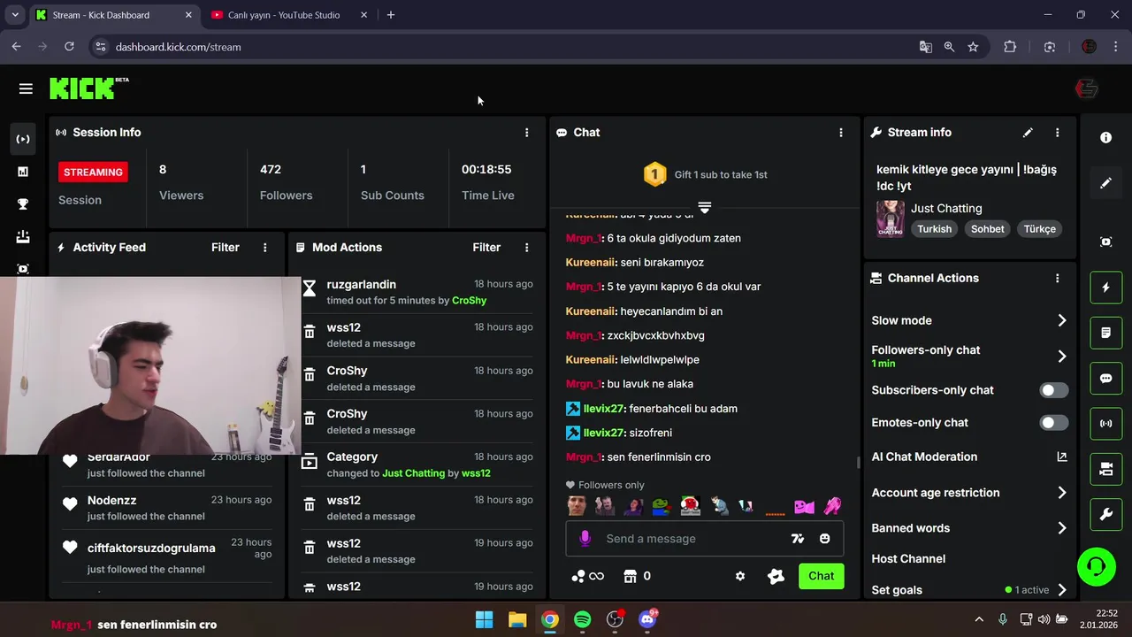Click the star-shaped sticker icon next to Chat
Viewport: 1132px width, 637px height.
click(776, 576)
